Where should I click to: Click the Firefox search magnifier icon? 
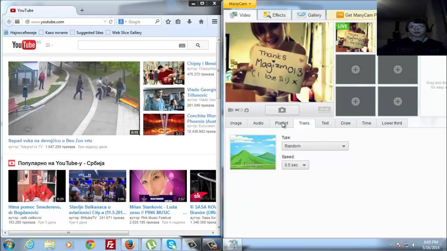(157, 22)
